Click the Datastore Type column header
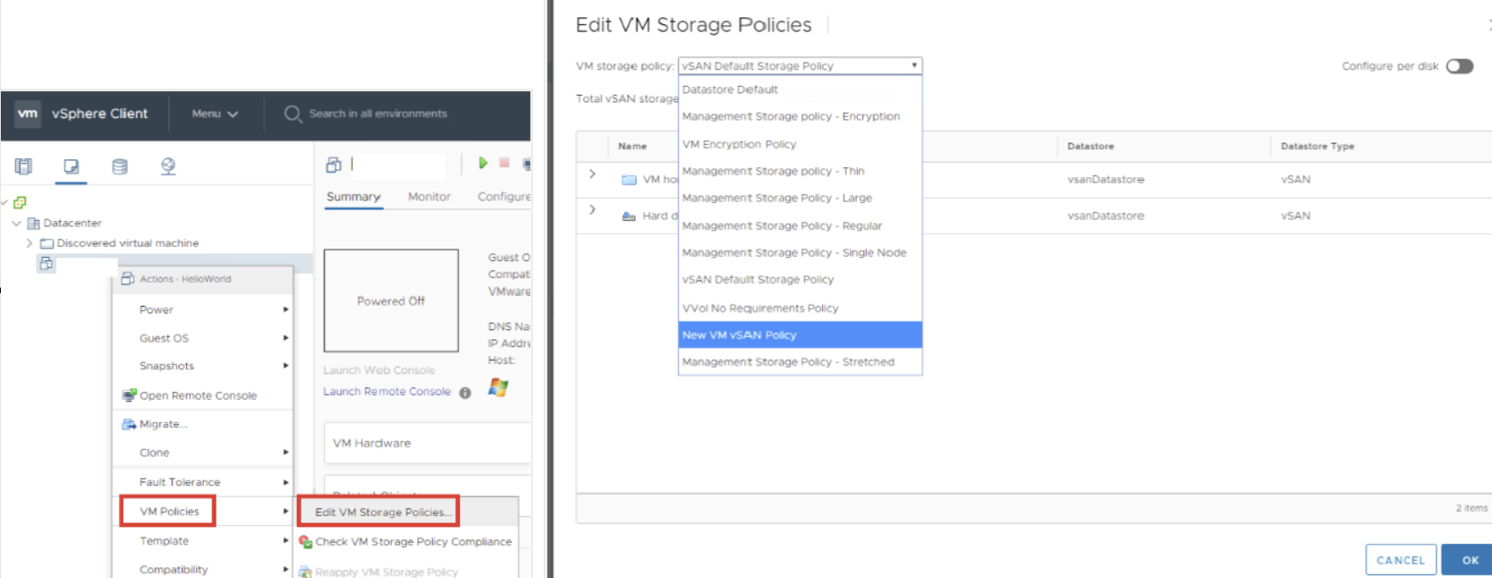Image resolution: width=1492 pixels, height=578 pixels. click(1318, 146)
